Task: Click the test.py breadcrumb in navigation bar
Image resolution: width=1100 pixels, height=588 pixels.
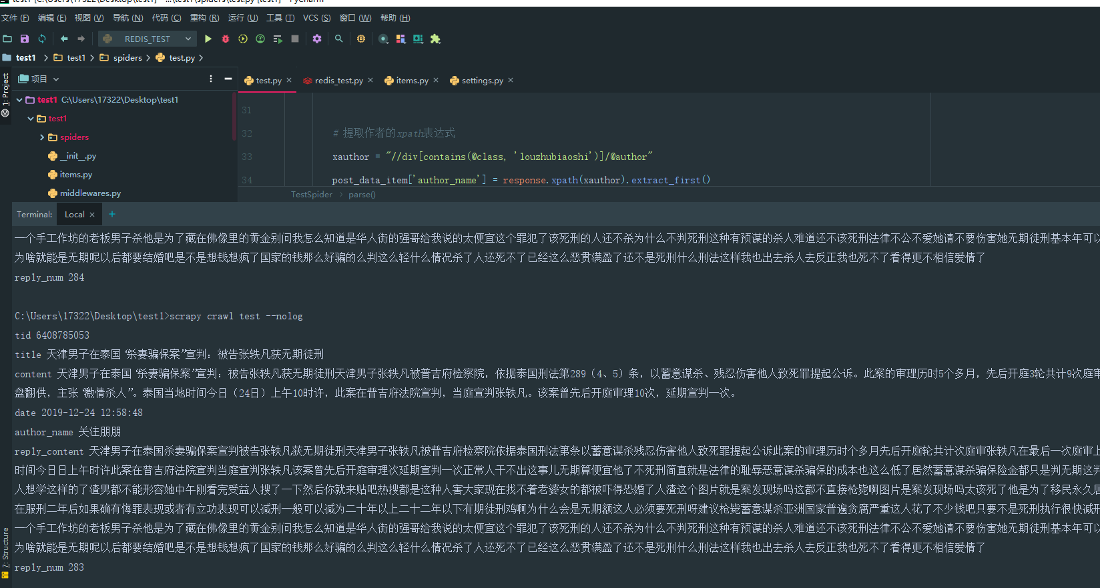Action: click(176, 58)
